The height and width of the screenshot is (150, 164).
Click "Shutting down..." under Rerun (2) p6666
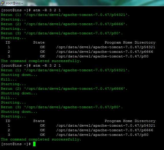point(19,93)
